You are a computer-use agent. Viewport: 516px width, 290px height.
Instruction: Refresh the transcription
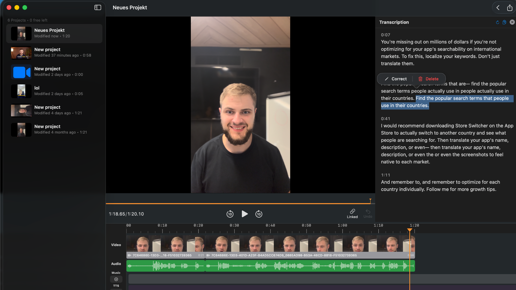[x=497, y=22]
